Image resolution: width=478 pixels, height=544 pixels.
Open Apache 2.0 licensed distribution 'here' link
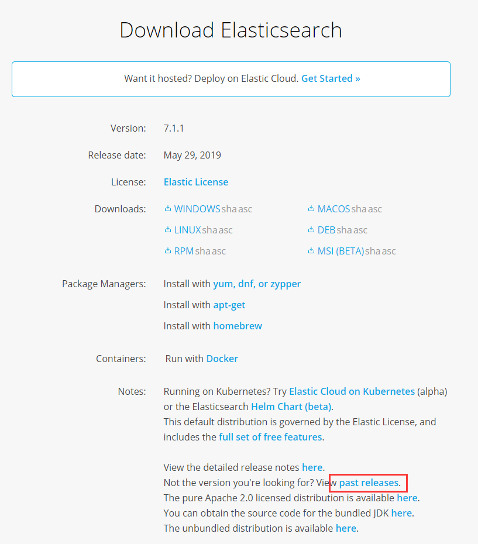(x=407, y=498)
